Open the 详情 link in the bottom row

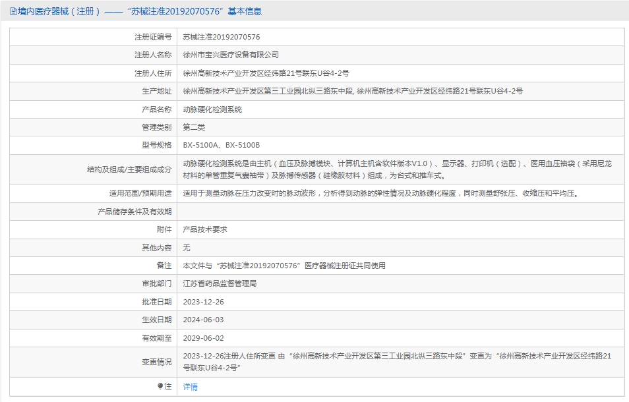coord(190,387)
